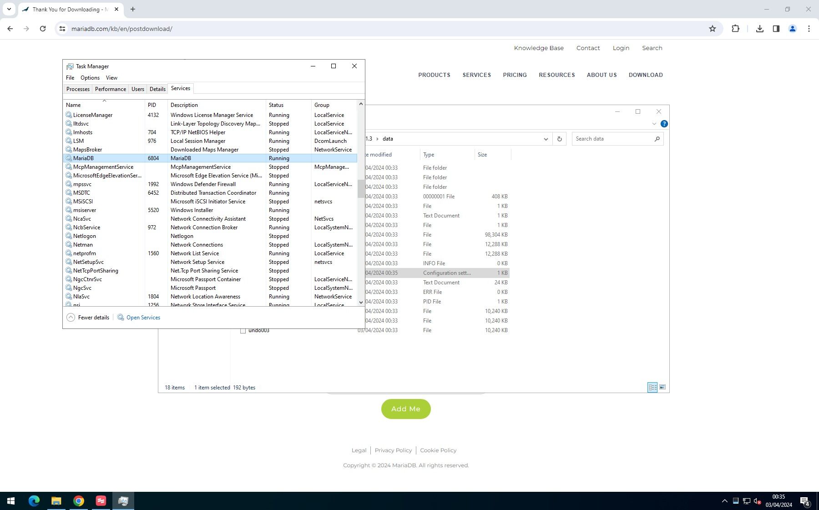The image size is (819, 510).
Task: Click the green Add Me button
Action: [x=406, y=409]
